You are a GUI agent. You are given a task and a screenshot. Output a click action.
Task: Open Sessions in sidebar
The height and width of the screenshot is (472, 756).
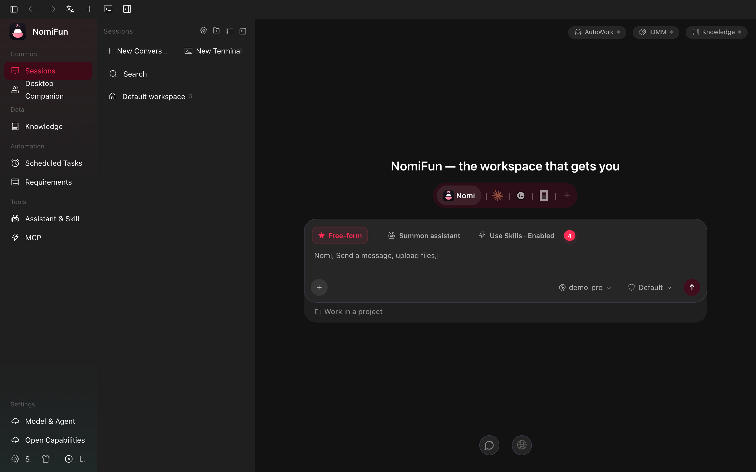(x=48, y=71)
